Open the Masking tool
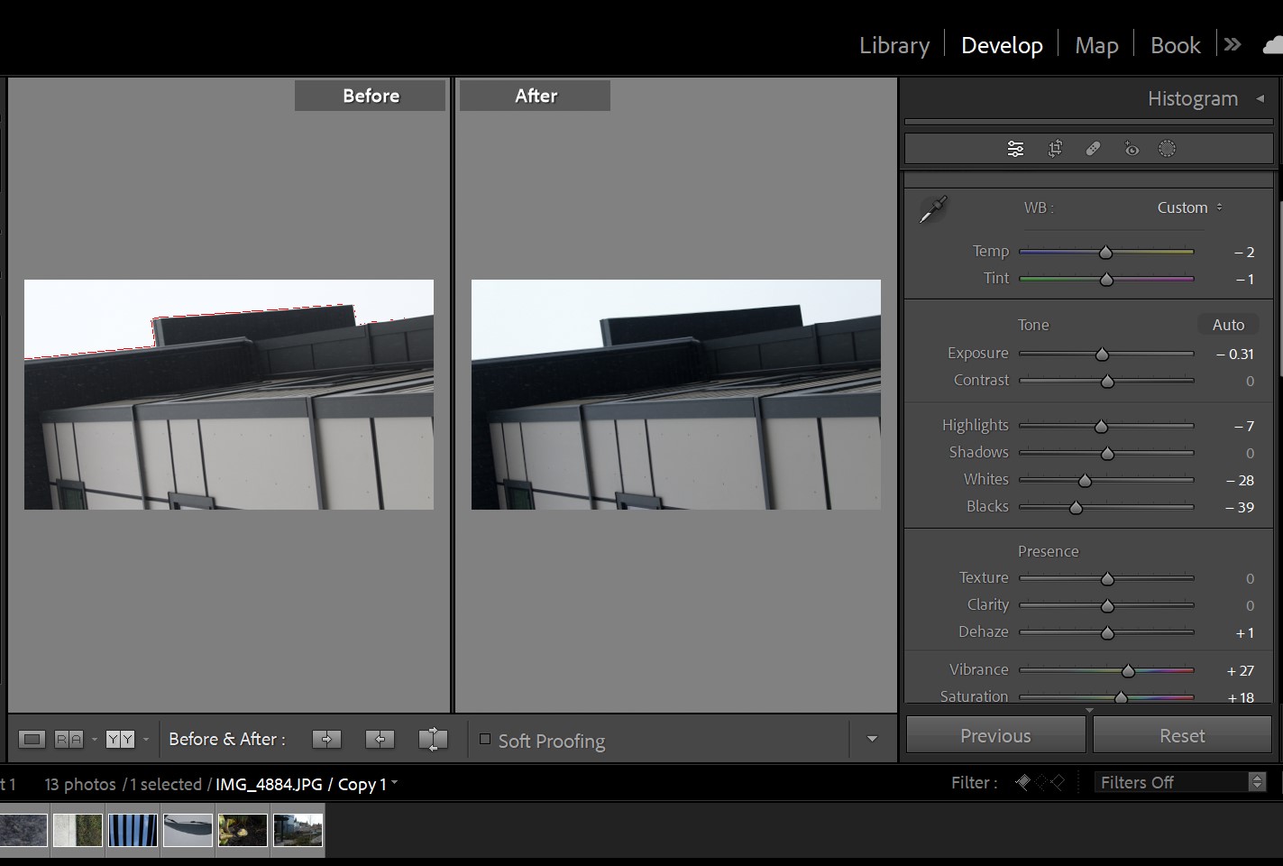The height and width of the screenshot is (866, 1283). pos(1167,149)
